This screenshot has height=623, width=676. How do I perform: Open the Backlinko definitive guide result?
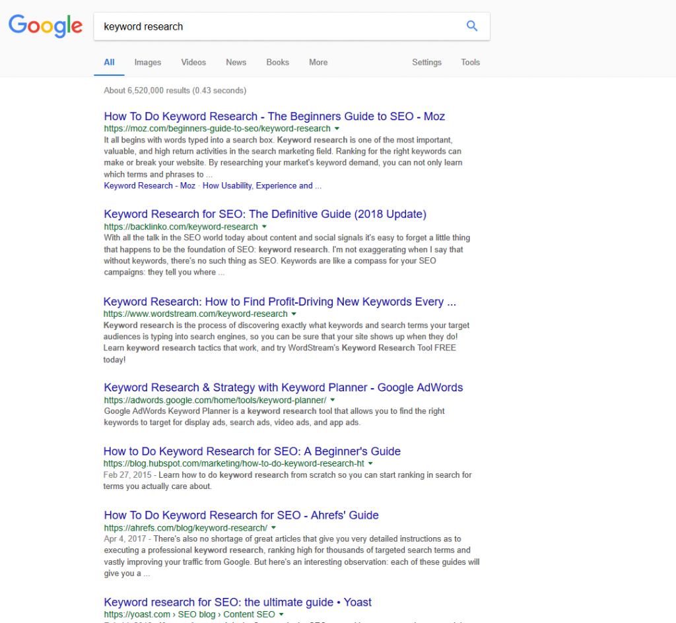tap(265, 214)
